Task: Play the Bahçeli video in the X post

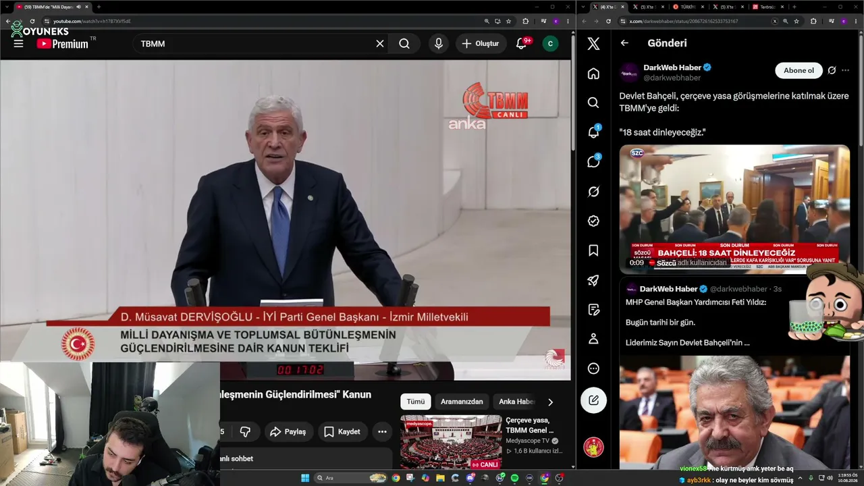Action: point(734,209)
